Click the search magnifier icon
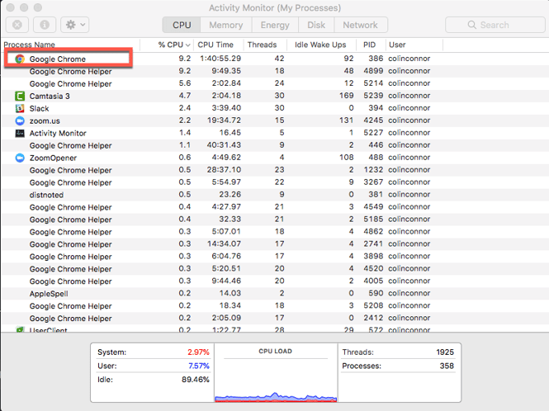The width and height of the screenshot is (549, 411). tap(471, 25)
